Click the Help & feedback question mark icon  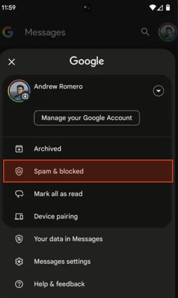pos(19,284)
